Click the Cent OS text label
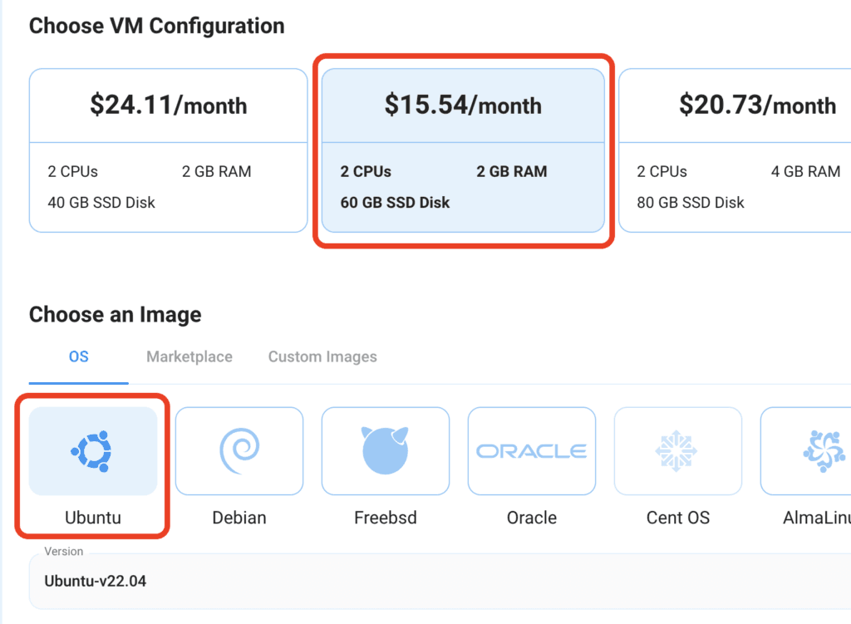The image size is (851, 624). [x=677, y=518]
